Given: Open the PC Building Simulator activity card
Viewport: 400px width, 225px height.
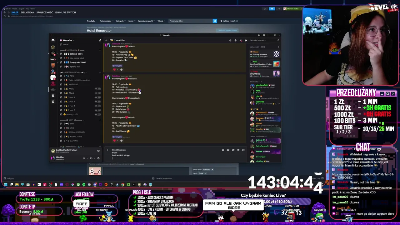Looking at the screenshot, I should (x=264, y=54).
